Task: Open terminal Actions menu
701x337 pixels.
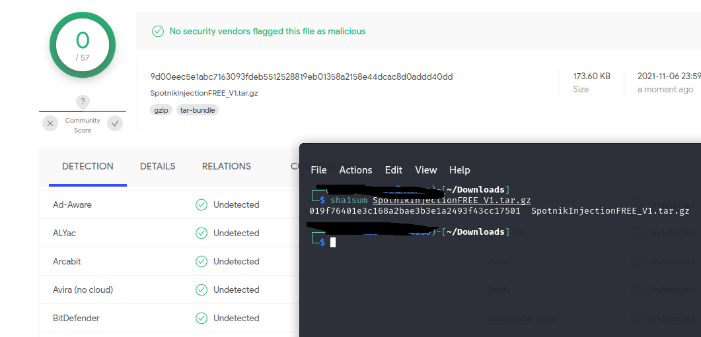Action: [356, 170]
